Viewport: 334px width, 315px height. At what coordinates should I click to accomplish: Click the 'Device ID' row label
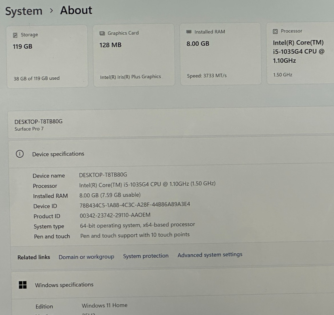pos(45,206)
